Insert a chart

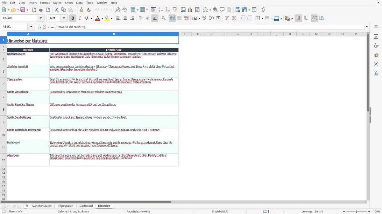tap(190, 10)
